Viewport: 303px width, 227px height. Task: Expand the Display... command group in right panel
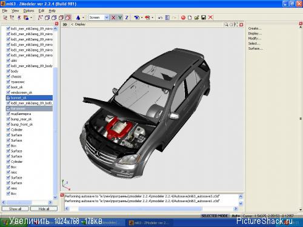pos(255,33)
